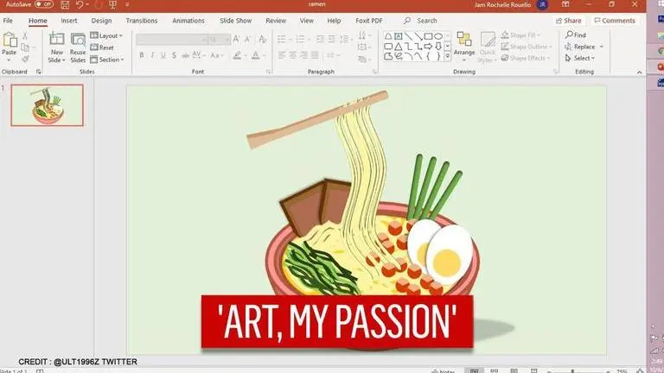Open the Comments pane button
Viewport: 664px width, 373px height.
click(x=614, y=21)
